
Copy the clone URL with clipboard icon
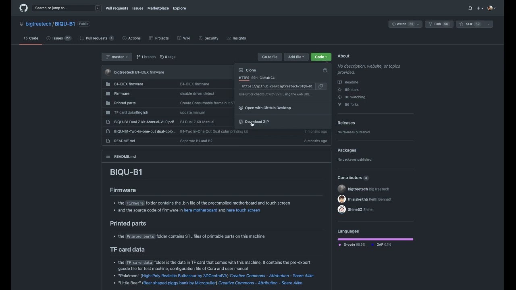(321, 86)
